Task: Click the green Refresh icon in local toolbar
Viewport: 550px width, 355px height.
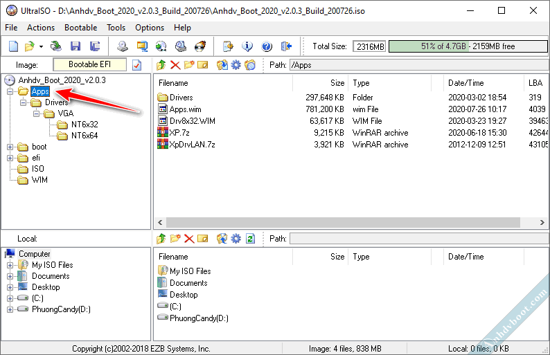Action: (250, 239)
